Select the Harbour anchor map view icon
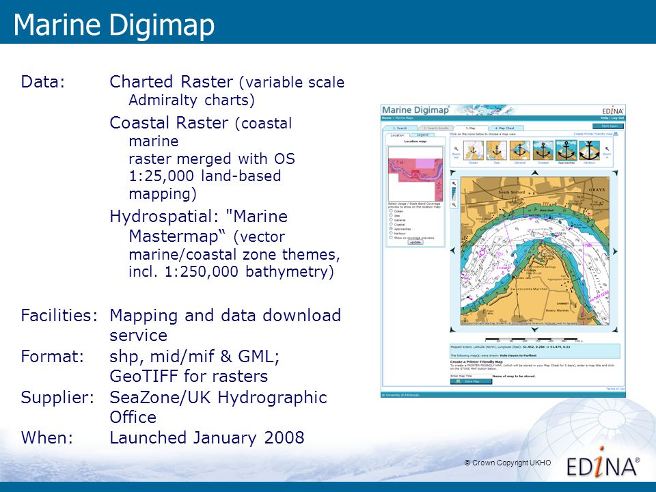 [x=590, y=150]
